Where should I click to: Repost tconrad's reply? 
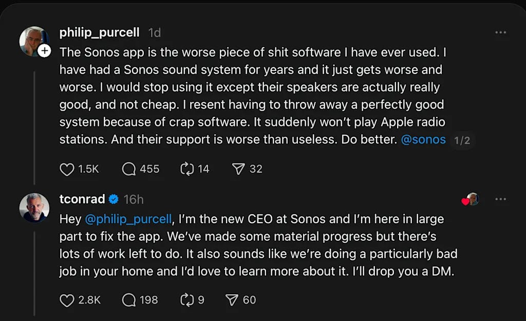click(x=186, y=300)
